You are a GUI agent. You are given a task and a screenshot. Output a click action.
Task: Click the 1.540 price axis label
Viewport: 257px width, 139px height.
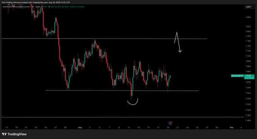click(x=248, y=99)
